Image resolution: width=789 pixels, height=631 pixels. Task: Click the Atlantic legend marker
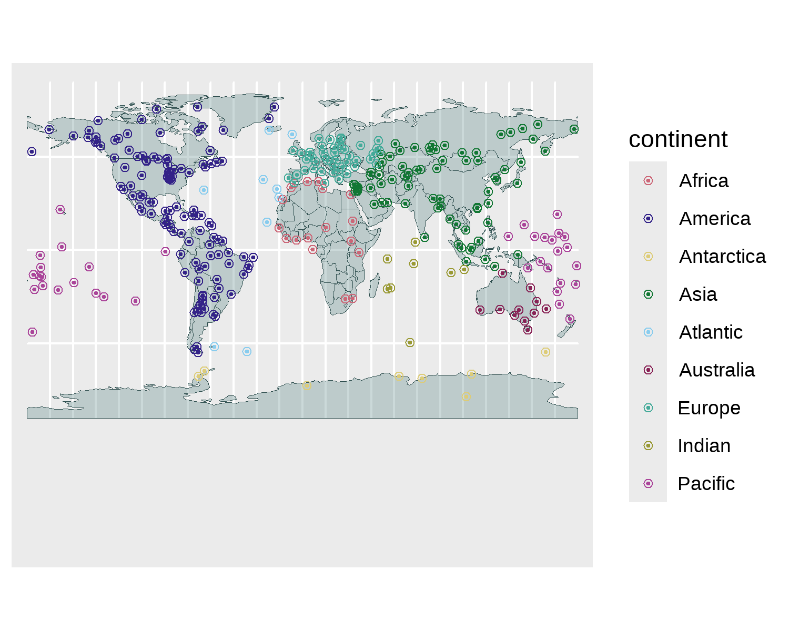[x=648, y=332]
